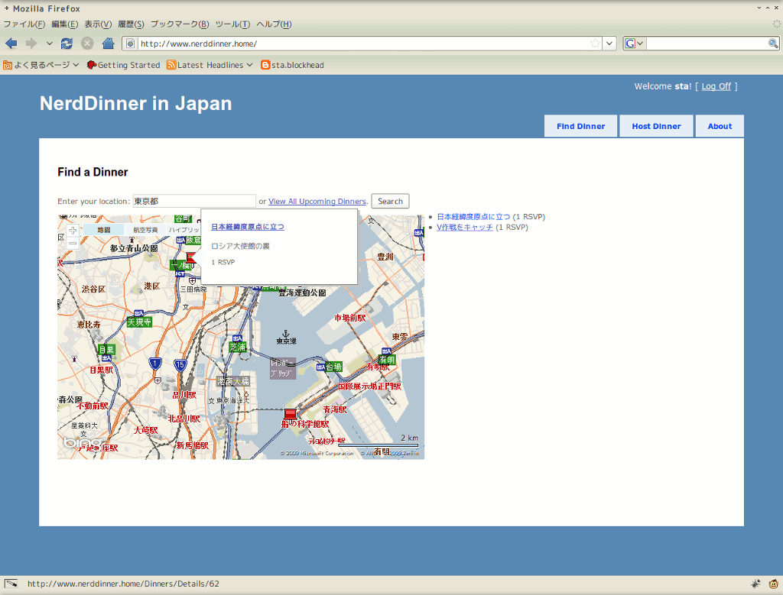
Task: Open the ファイル(F) menu
Action: click(24, 24)
